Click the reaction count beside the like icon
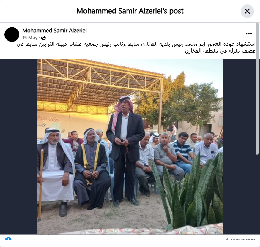Screen dimensions: 260x247 pos(15,239)
